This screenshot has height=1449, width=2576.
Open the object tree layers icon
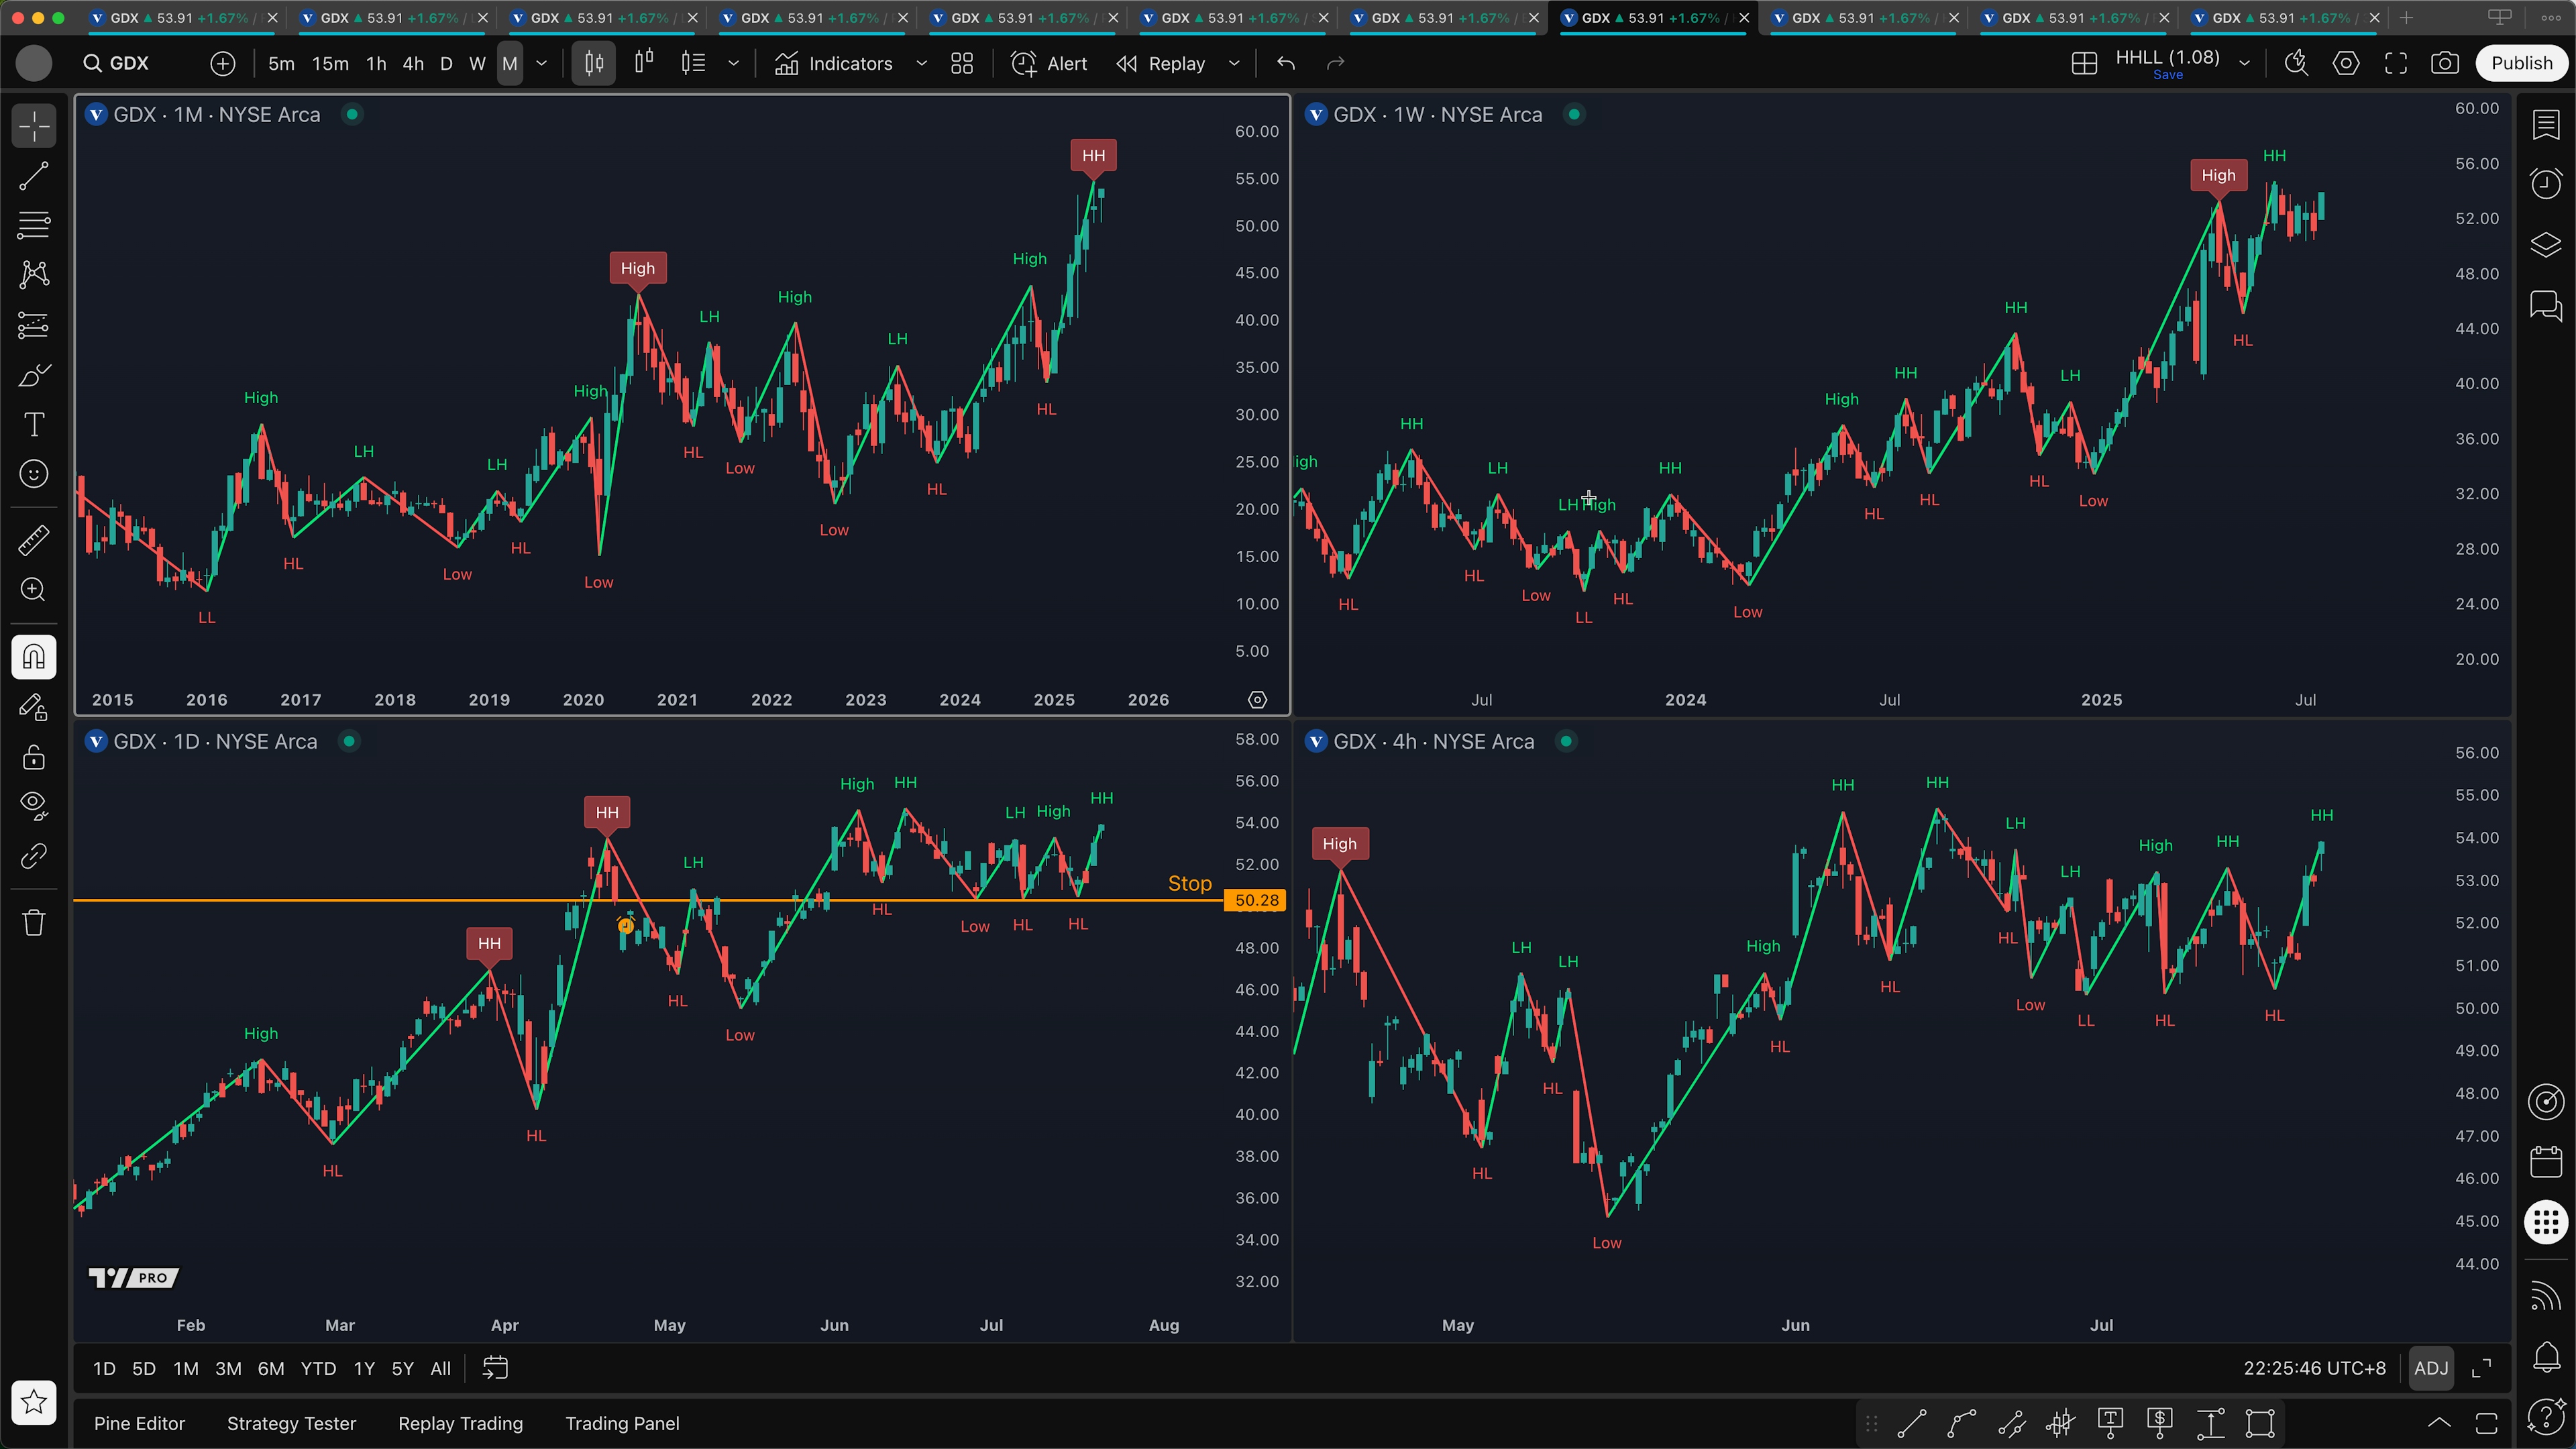pyautogui.click(x=2546, y=245)
